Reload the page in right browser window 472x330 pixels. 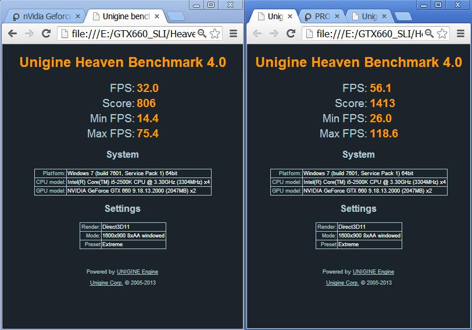tap(291, 33)
